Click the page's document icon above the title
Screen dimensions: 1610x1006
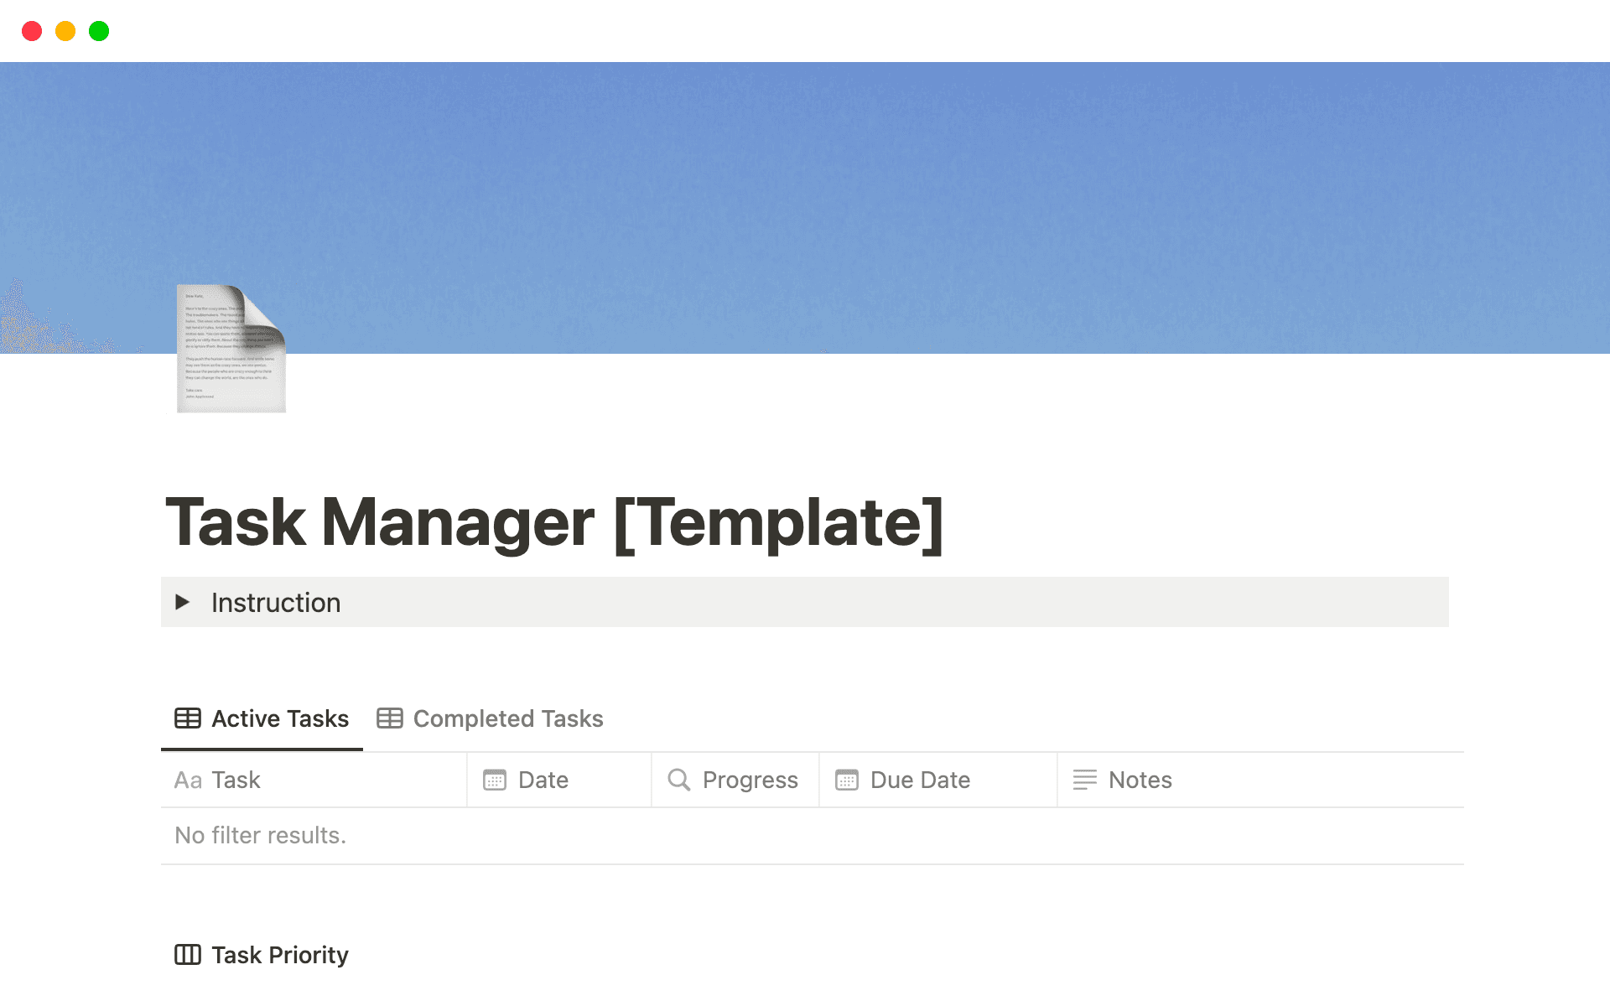pos(231,350)
